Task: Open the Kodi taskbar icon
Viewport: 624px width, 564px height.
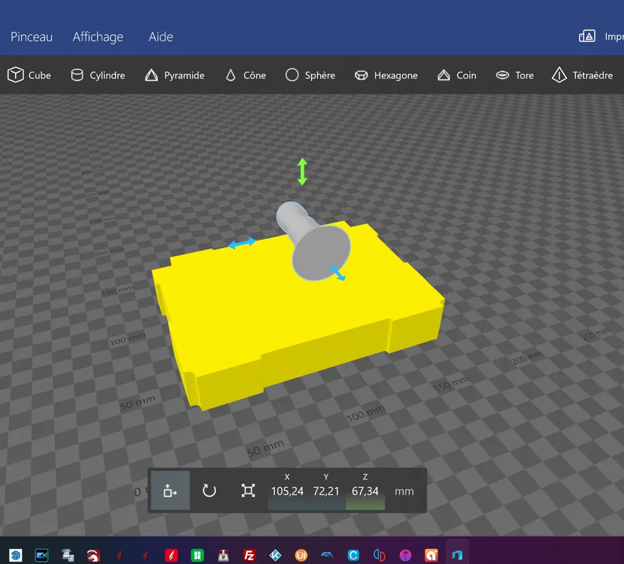Action: pos(275,555)
